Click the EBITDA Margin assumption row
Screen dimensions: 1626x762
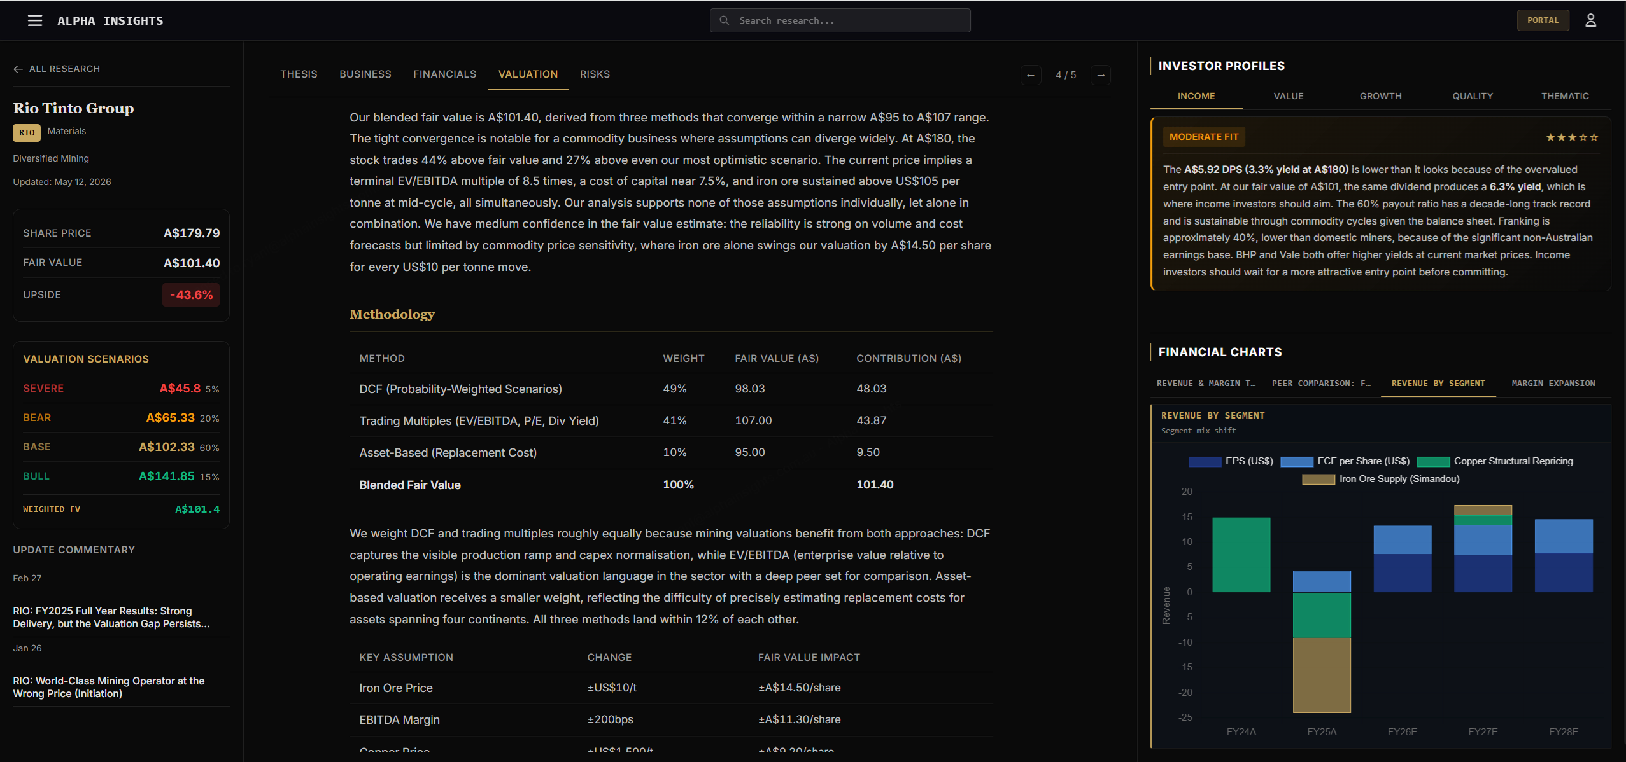point(671,720)
